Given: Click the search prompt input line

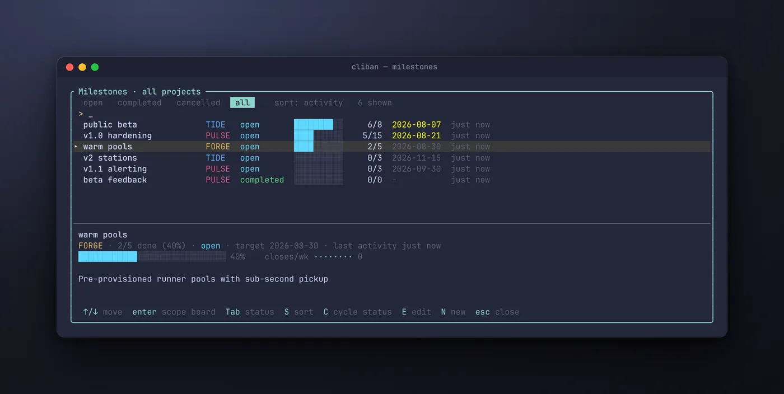Looking at the screenshot, I should coord(392,114).
